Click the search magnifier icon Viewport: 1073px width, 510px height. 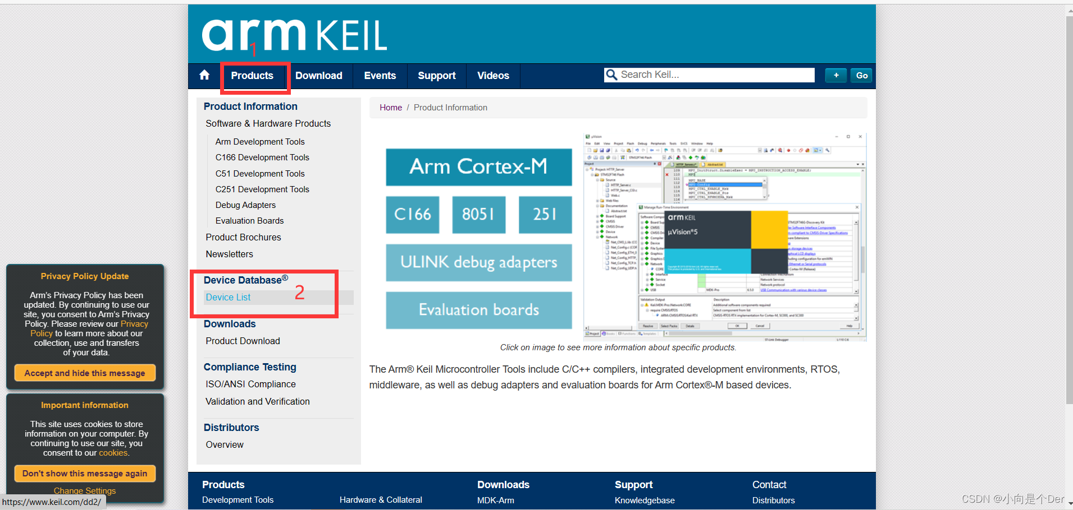point(611,75)
